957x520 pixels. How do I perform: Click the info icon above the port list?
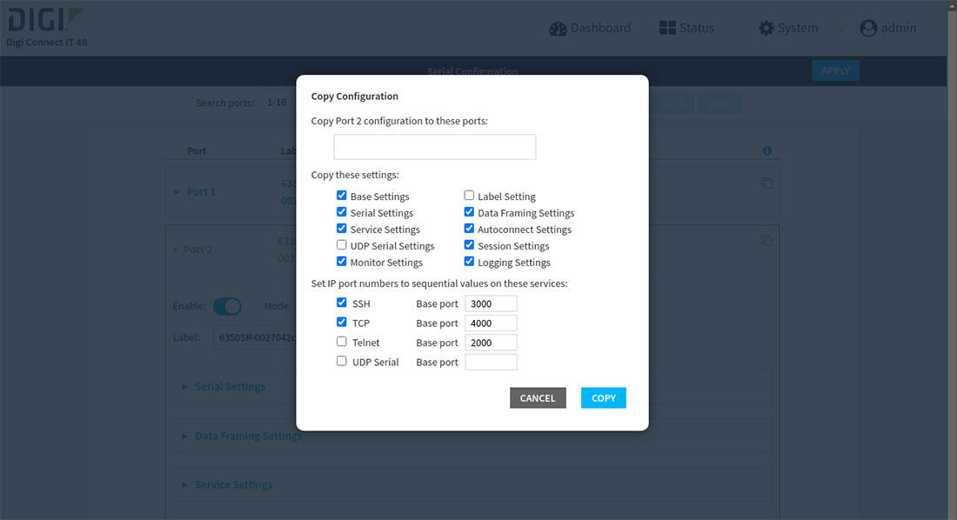(766, 150)
